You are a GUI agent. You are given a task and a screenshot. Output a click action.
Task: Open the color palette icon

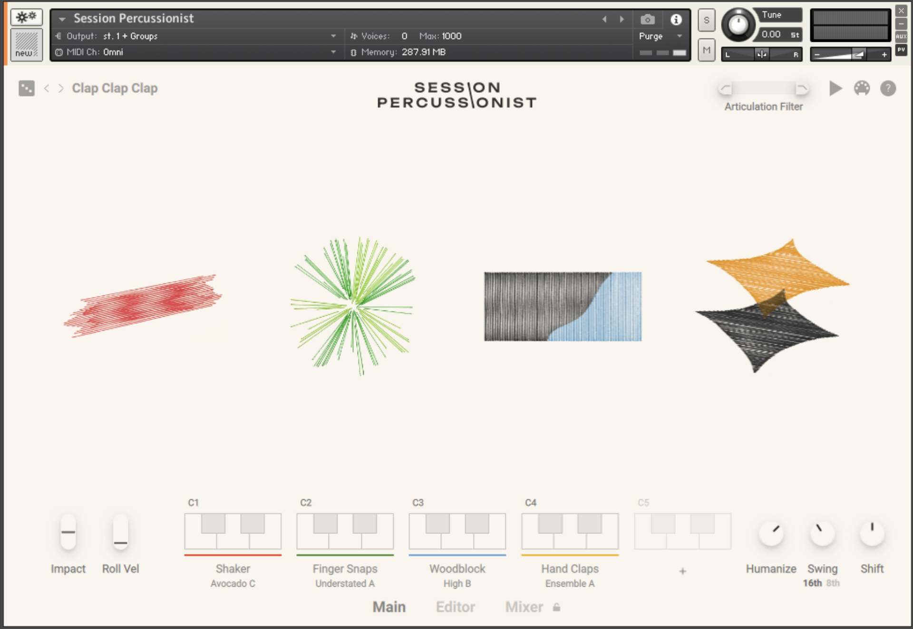(x=862, y=88)
